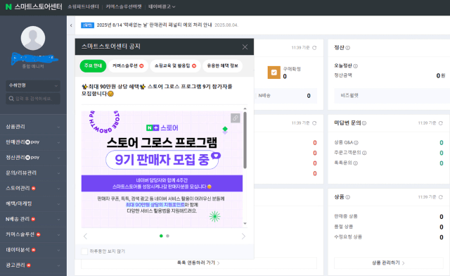Click the magnifier icon in sidebar search
The width and height of the screenshot is (450, 276).
11,99
